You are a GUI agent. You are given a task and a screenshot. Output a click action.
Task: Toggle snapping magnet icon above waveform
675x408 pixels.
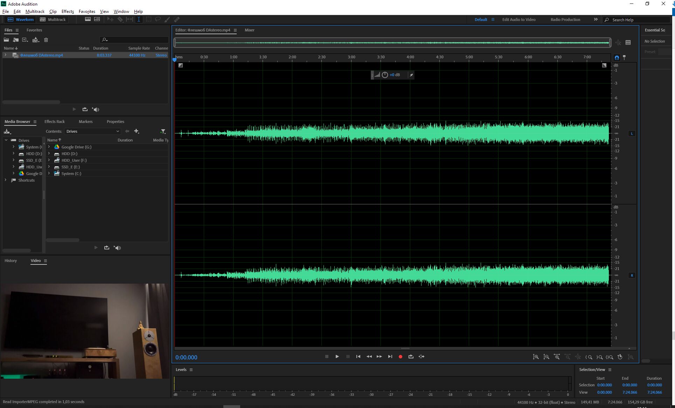pyautogui.click(x=617, y=58)
